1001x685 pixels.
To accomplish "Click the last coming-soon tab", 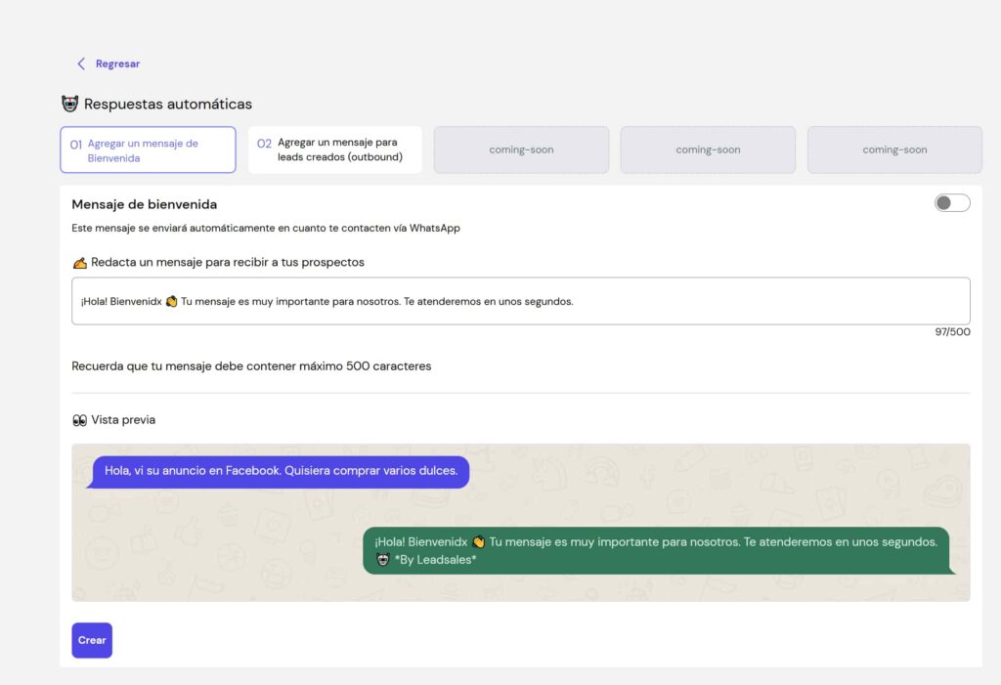I will 894,150.
